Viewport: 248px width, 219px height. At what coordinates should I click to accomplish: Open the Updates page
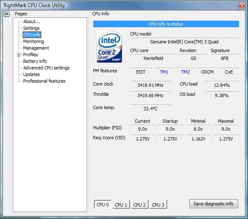click(31, 74)
